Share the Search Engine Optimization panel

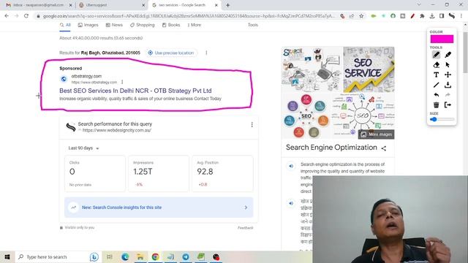click(383, 148)
